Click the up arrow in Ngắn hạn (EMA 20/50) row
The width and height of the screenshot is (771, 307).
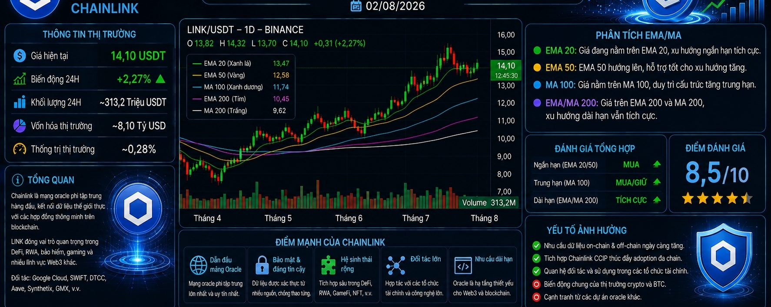[x=657, y=164]
